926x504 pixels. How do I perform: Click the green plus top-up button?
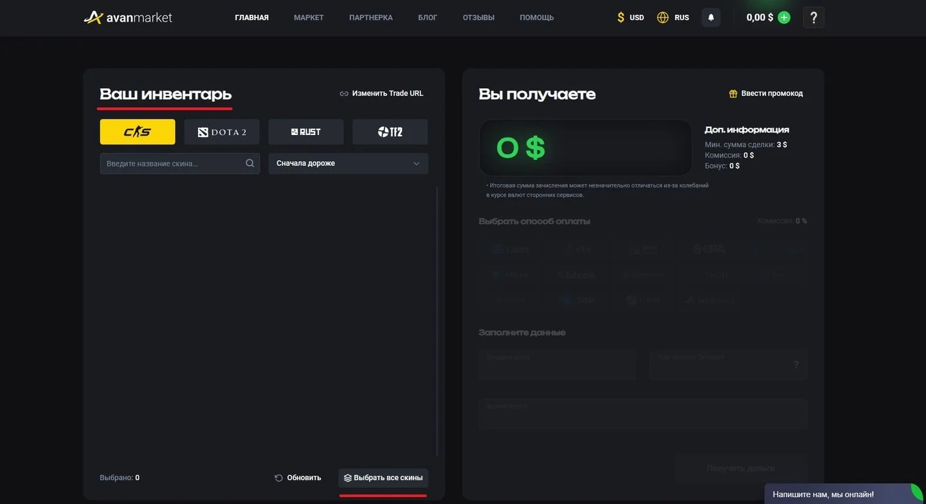(784, 17)
